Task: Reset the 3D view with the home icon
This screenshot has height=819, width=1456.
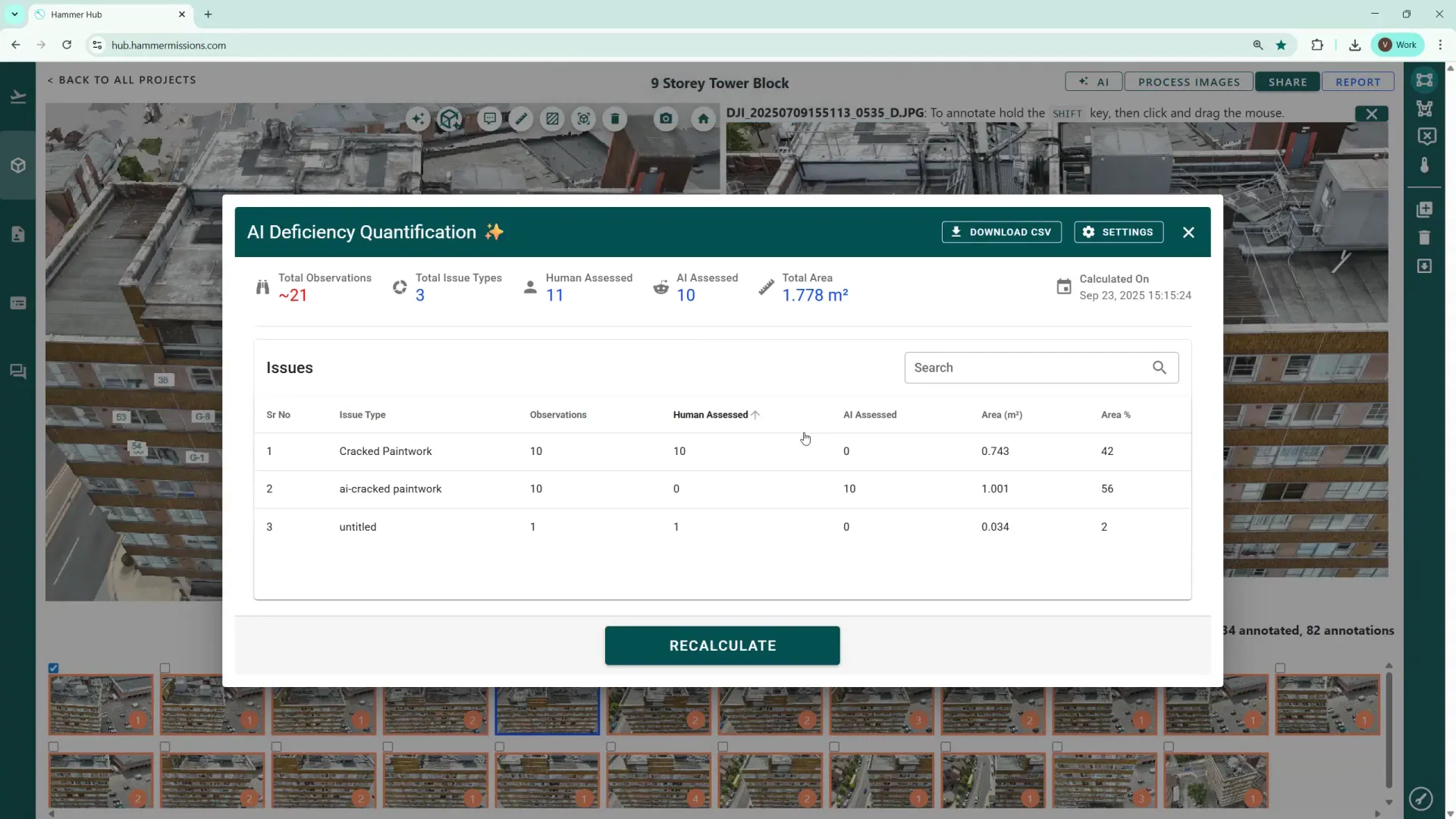Action: pos(703,119)
